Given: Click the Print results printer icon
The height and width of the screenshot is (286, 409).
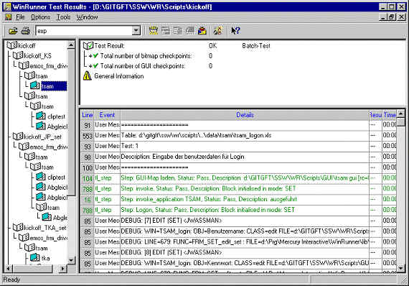Looking at the screenshot, I should click(26, 31).
